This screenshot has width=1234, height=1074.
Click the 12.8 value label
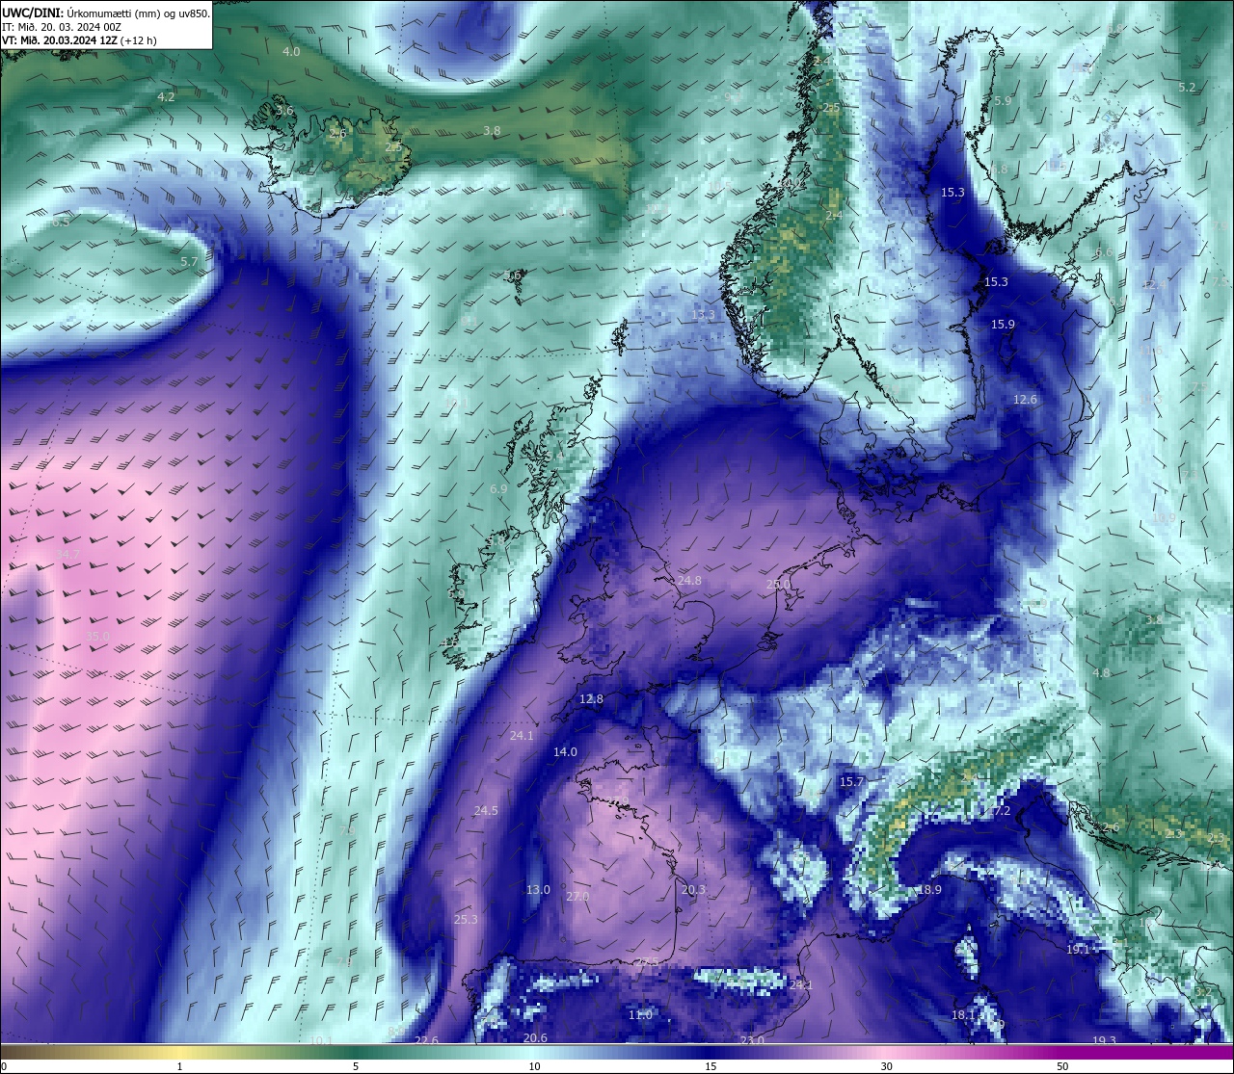click(591, 699)
